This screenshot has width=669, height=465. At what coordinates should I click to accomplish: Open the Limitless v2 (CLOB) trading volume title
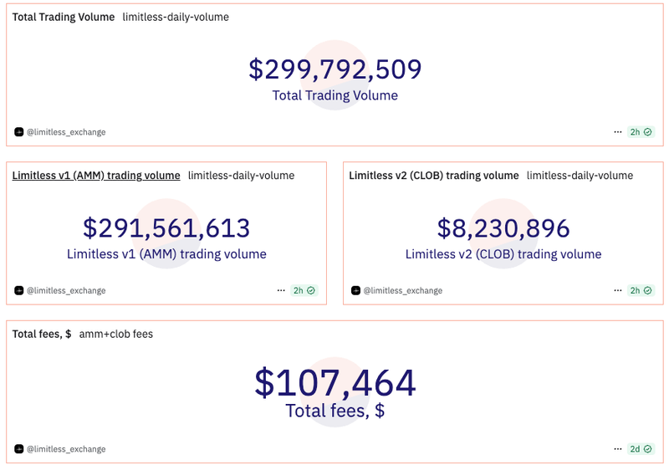click(434, 176)
